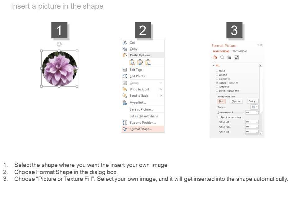The image size is (298, 223).
Task: Select the Picture or texture fill radio
Action: pyautogui.click(x=217, y=83)
